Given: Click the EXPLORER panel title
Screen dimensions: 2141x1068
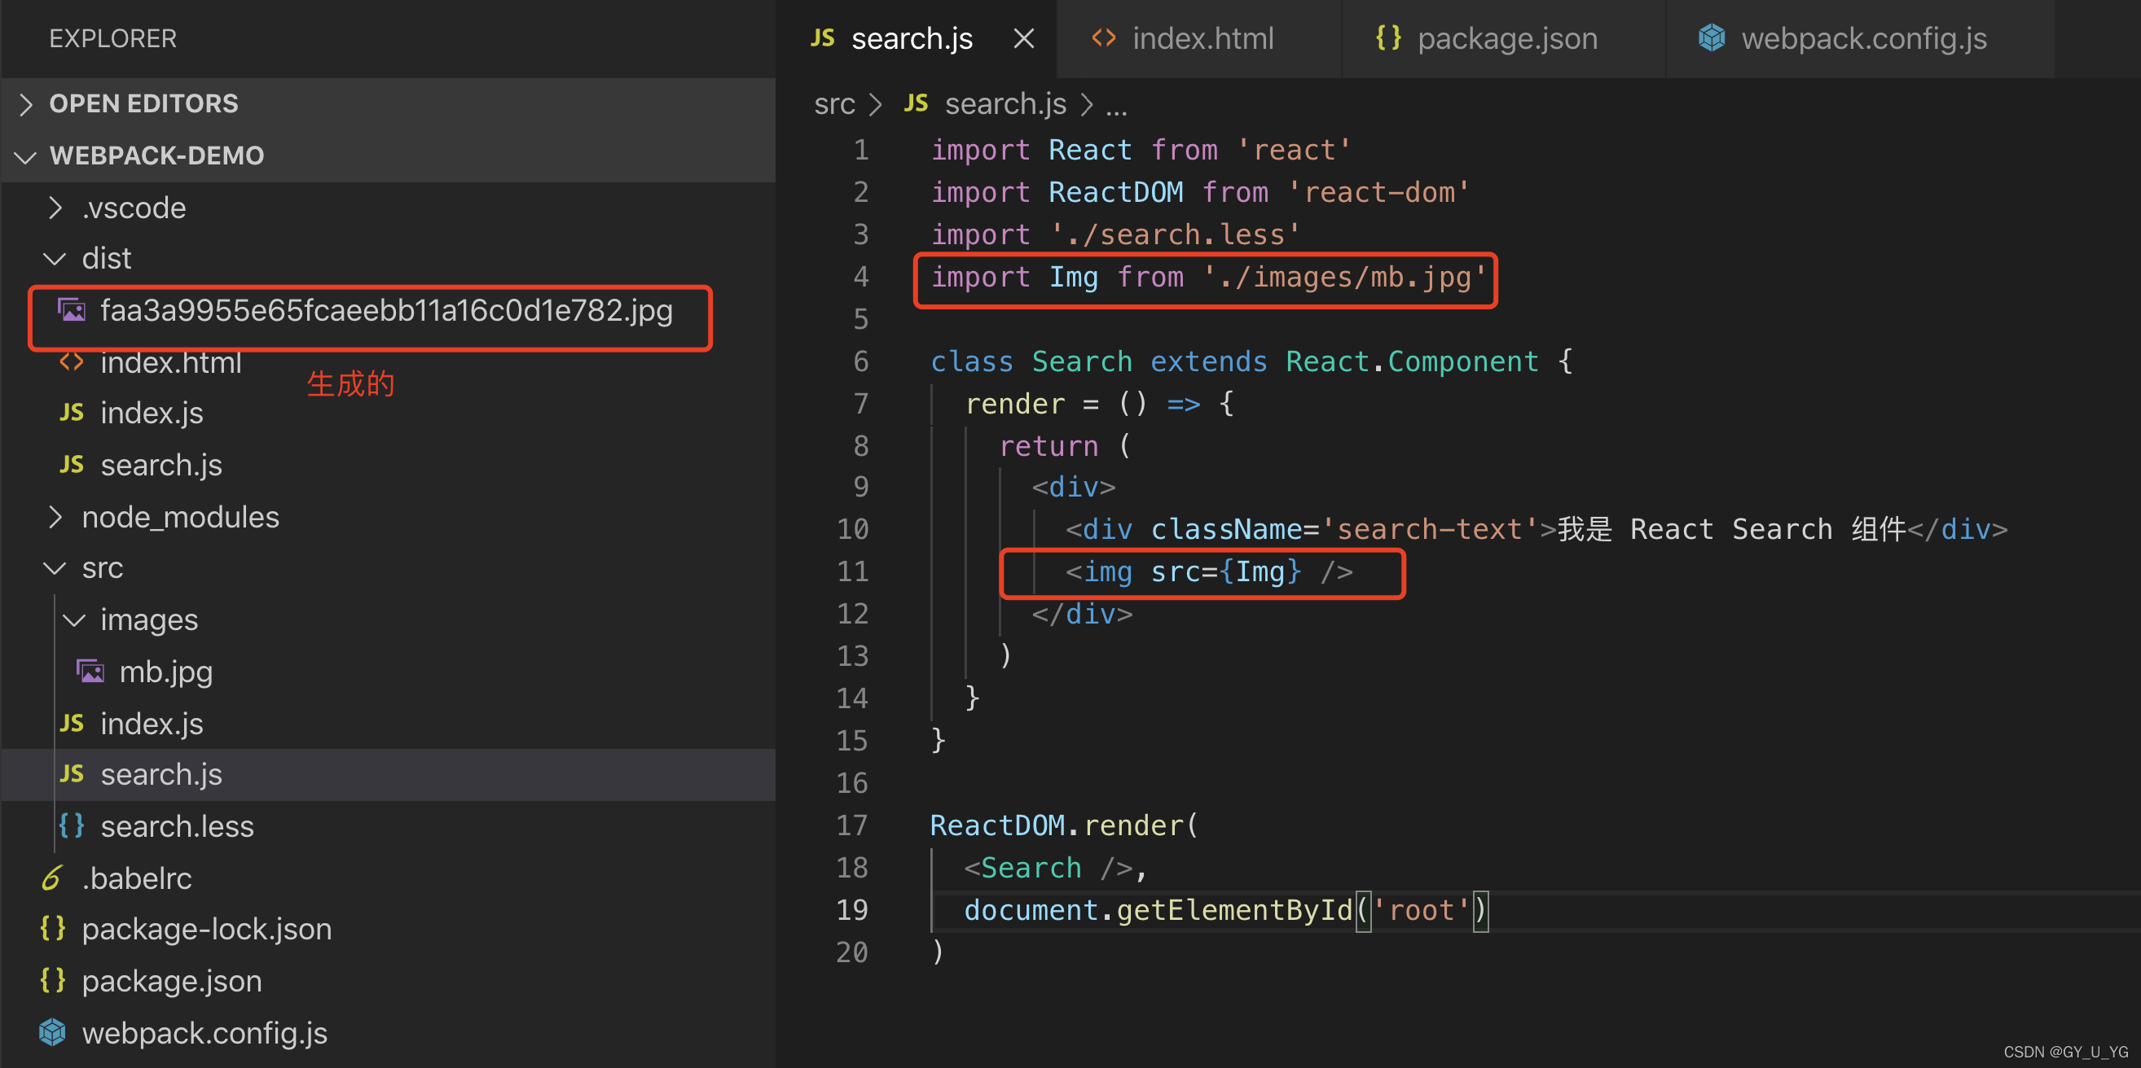Looking at the screenshot, I should [113, 38].
